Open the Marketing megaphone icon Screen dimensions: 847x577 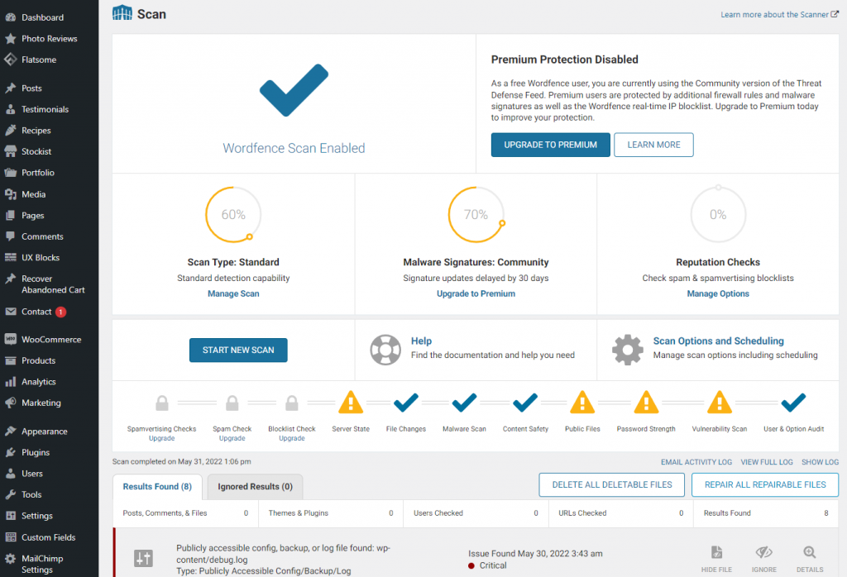pos(10,403)
